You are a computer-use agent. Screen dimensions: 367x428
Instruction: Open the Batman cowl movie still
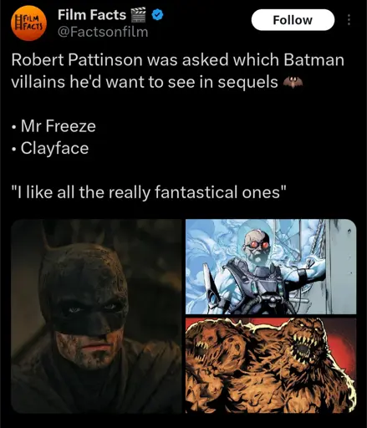pos(96,316)
